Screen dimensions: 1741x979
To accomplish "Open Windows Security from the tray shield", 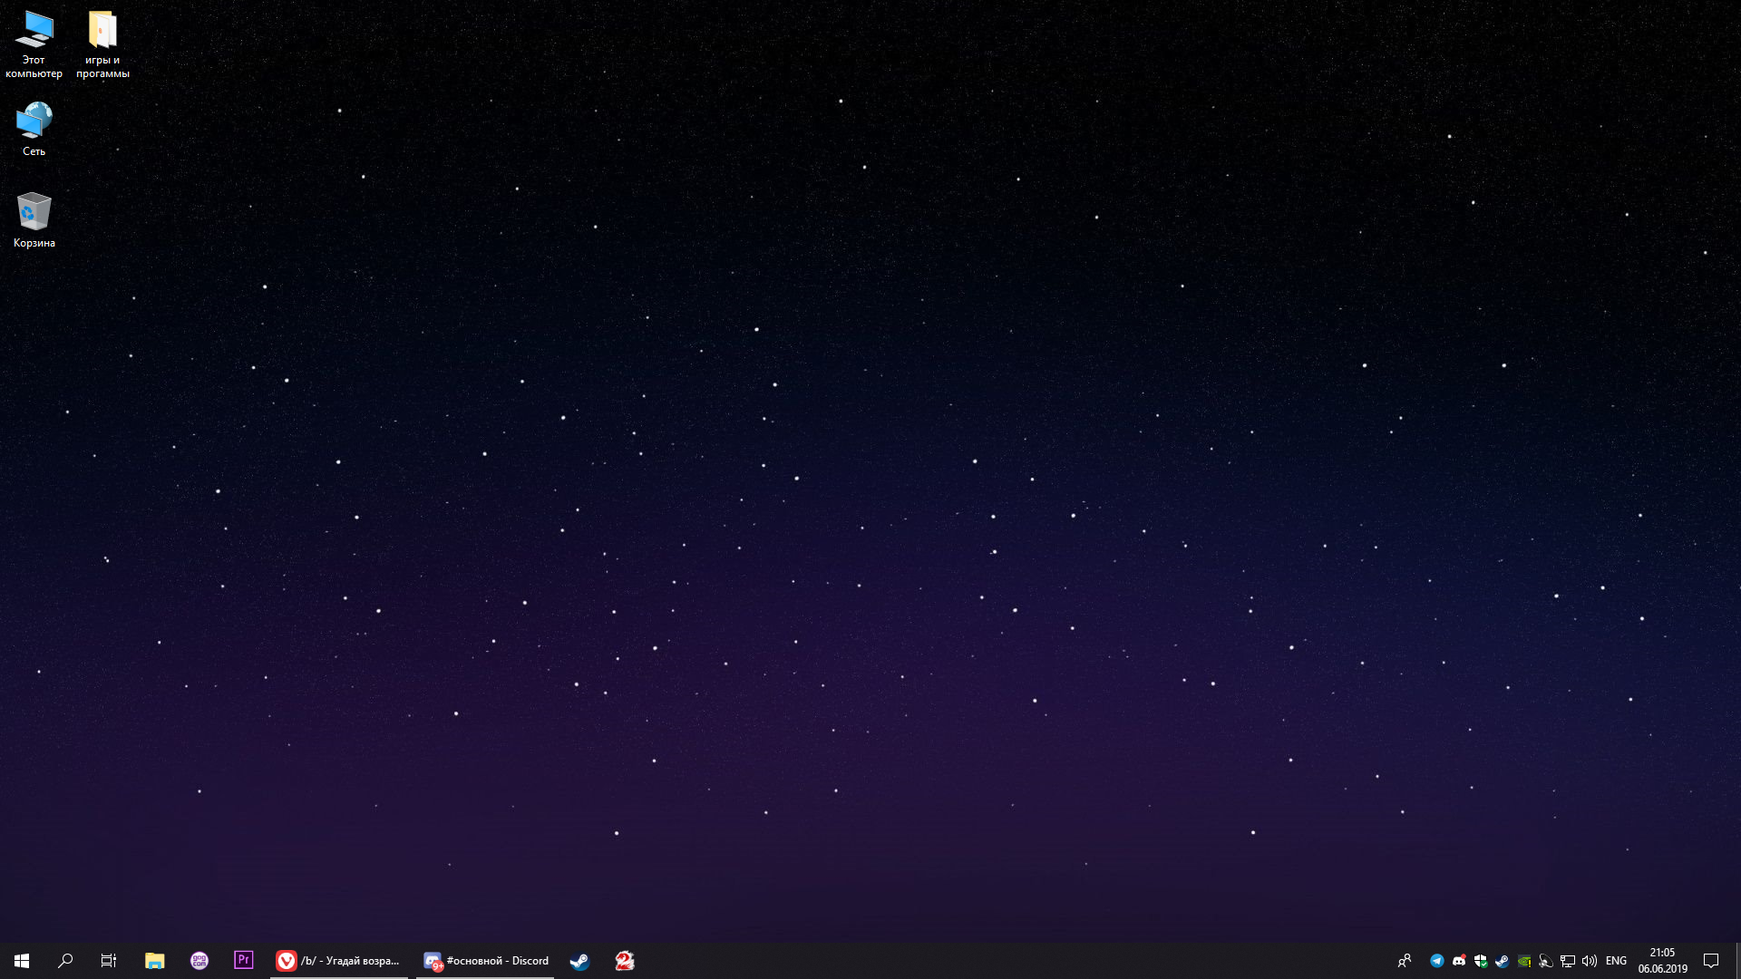I will point(1481,961).
